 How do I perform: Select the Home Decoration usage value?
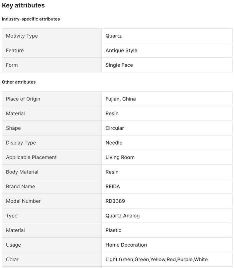[126, 245]
